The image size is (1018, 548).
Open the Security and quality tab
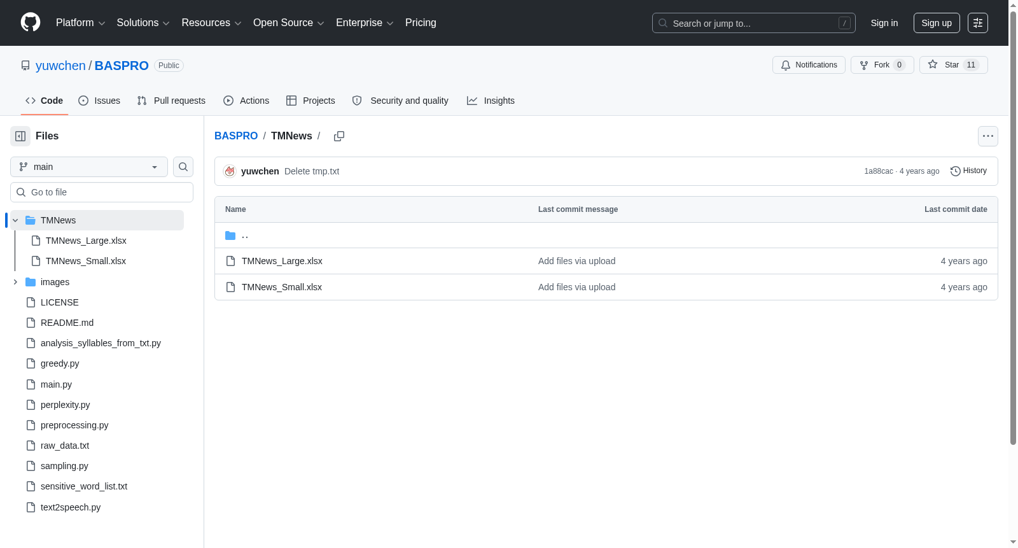tap(400, 101)
